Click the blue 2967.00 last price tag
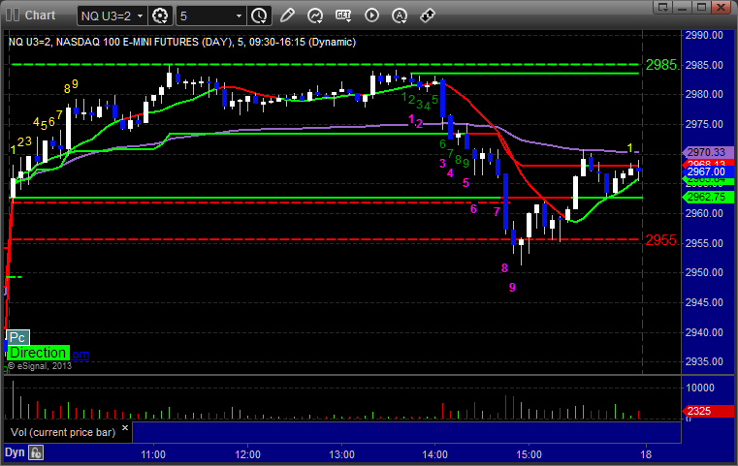Screen dimensions: 738x466 tap(707, 171)
